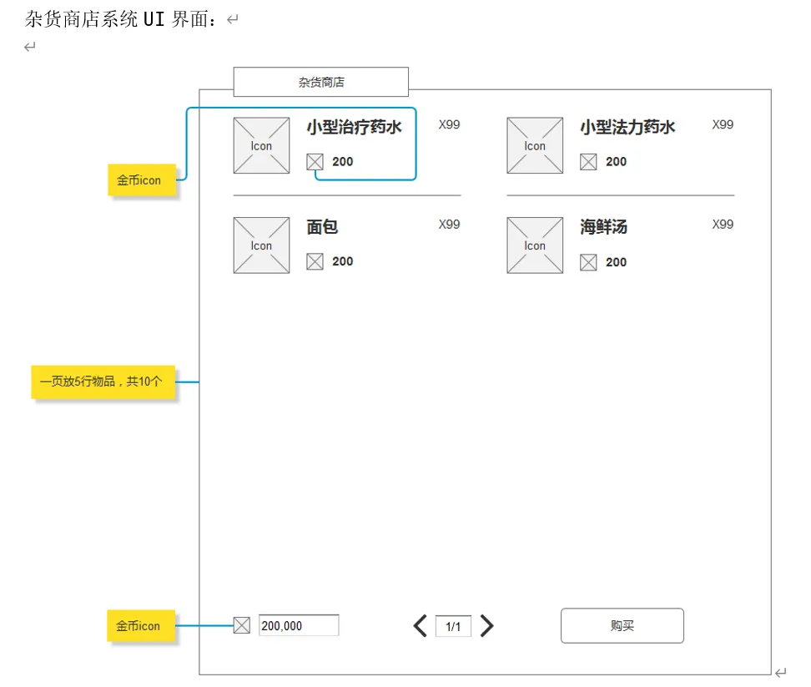Click the gold coin icon under 小型法力药水

[x=588, y=162]
